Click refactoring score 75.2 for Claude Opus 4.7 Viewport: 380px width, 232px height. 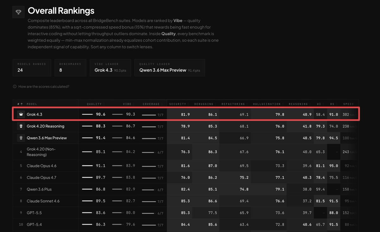pyautogui.click(x=244, y=178)
